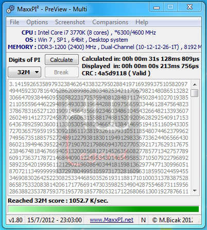This screenshot has height=230, width=207.
Task: Click the v1.80 version field
Action: tap(15, 220)
